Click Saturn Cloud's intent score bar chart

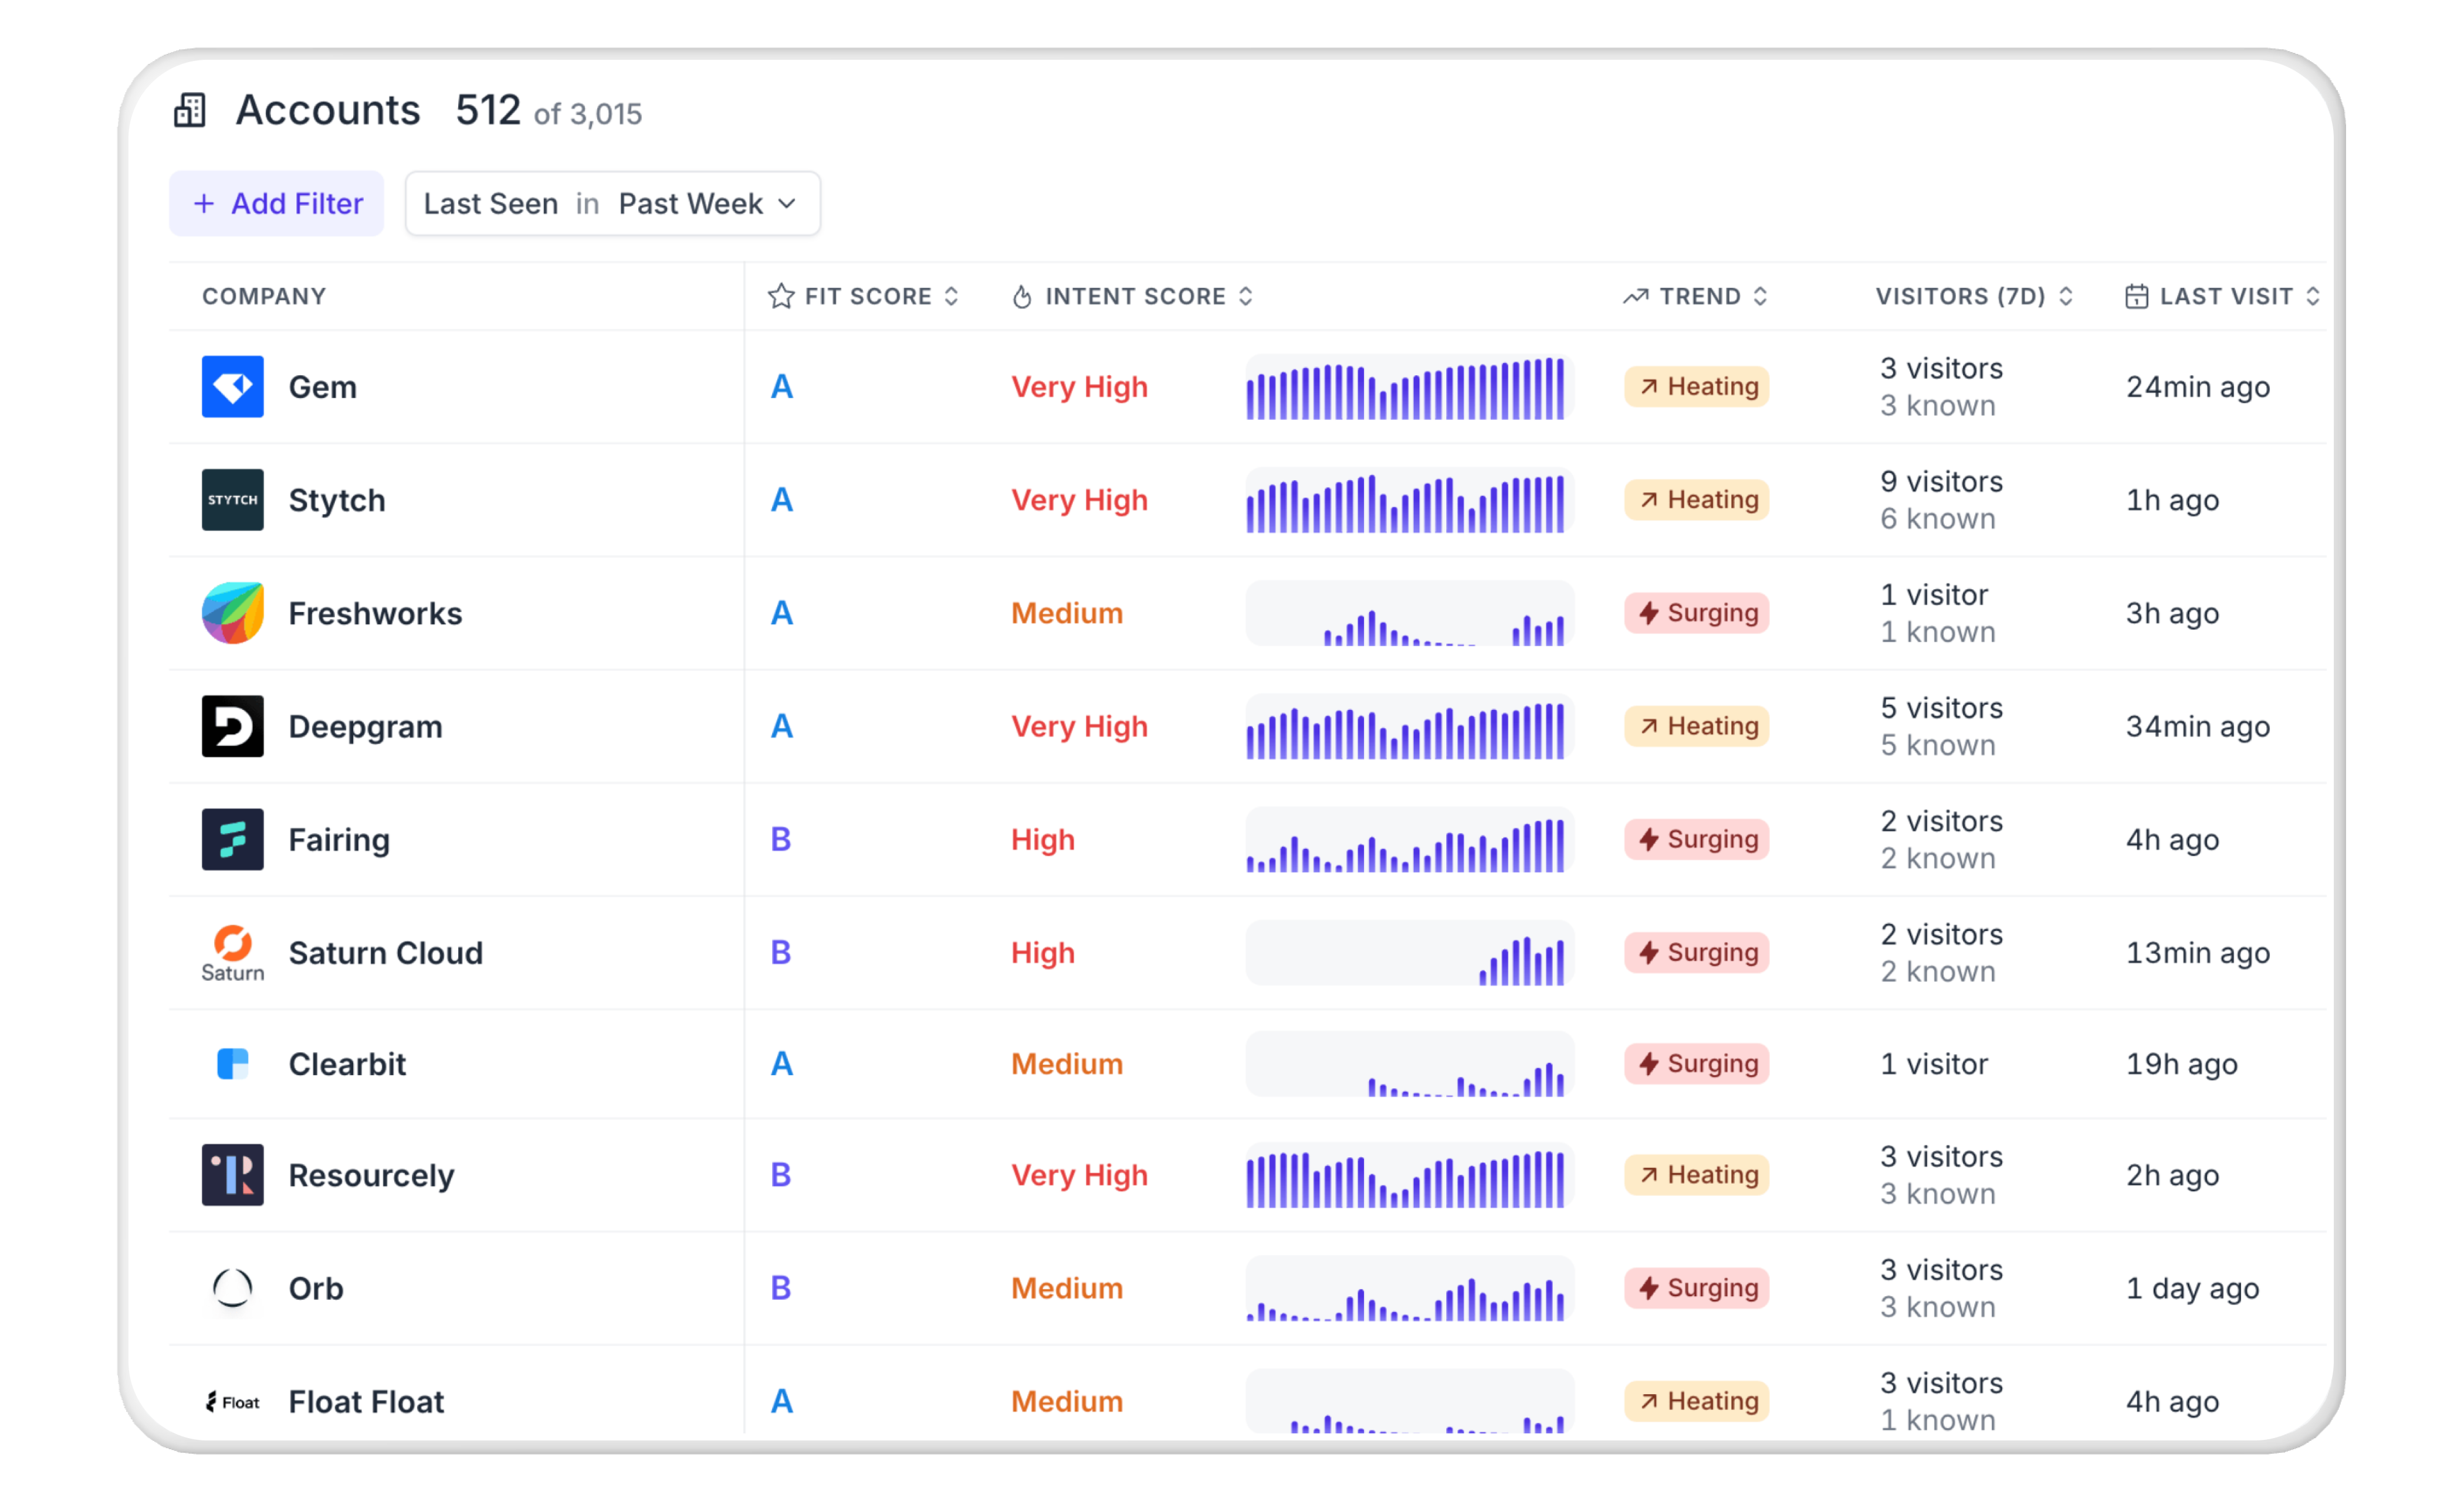[1410, 953]
